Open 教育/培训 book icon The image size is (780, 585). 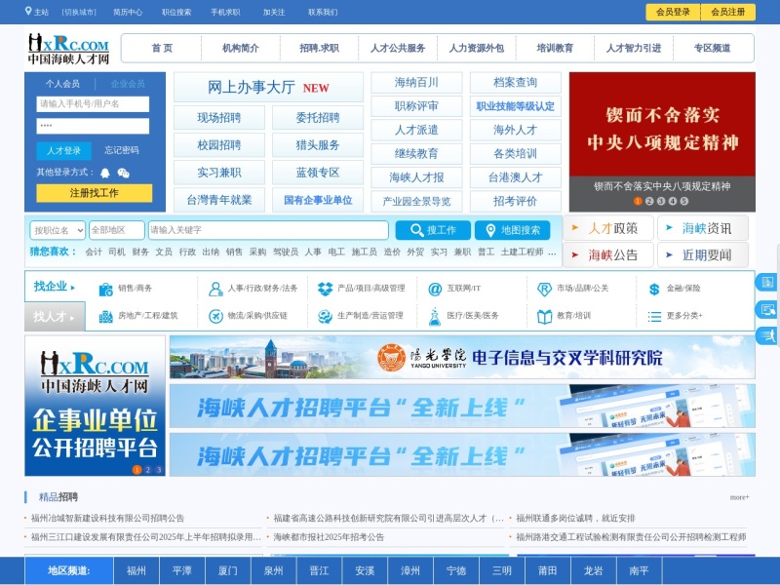544,316
